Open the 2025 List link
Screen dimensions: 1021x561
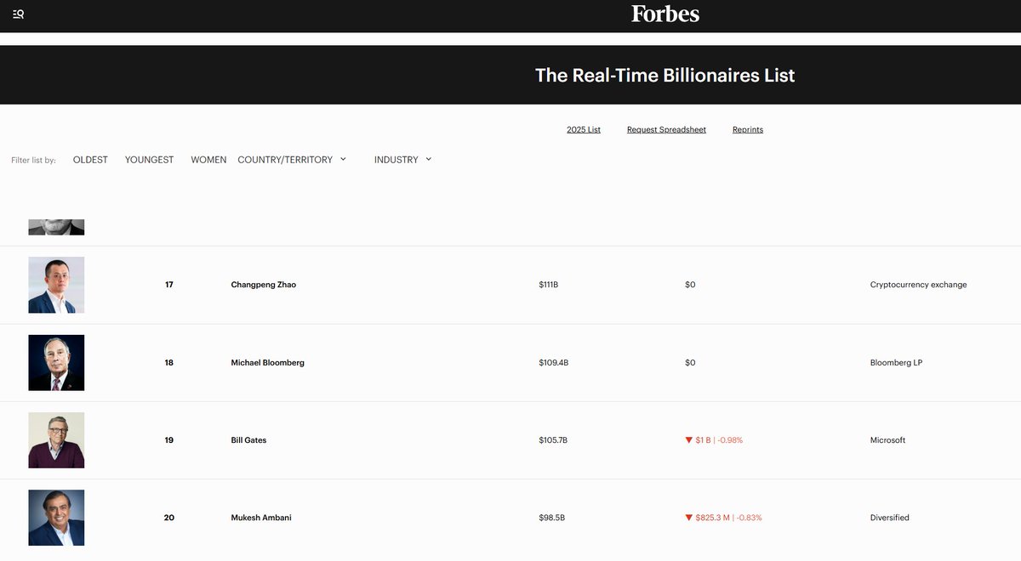coord(584,130)
